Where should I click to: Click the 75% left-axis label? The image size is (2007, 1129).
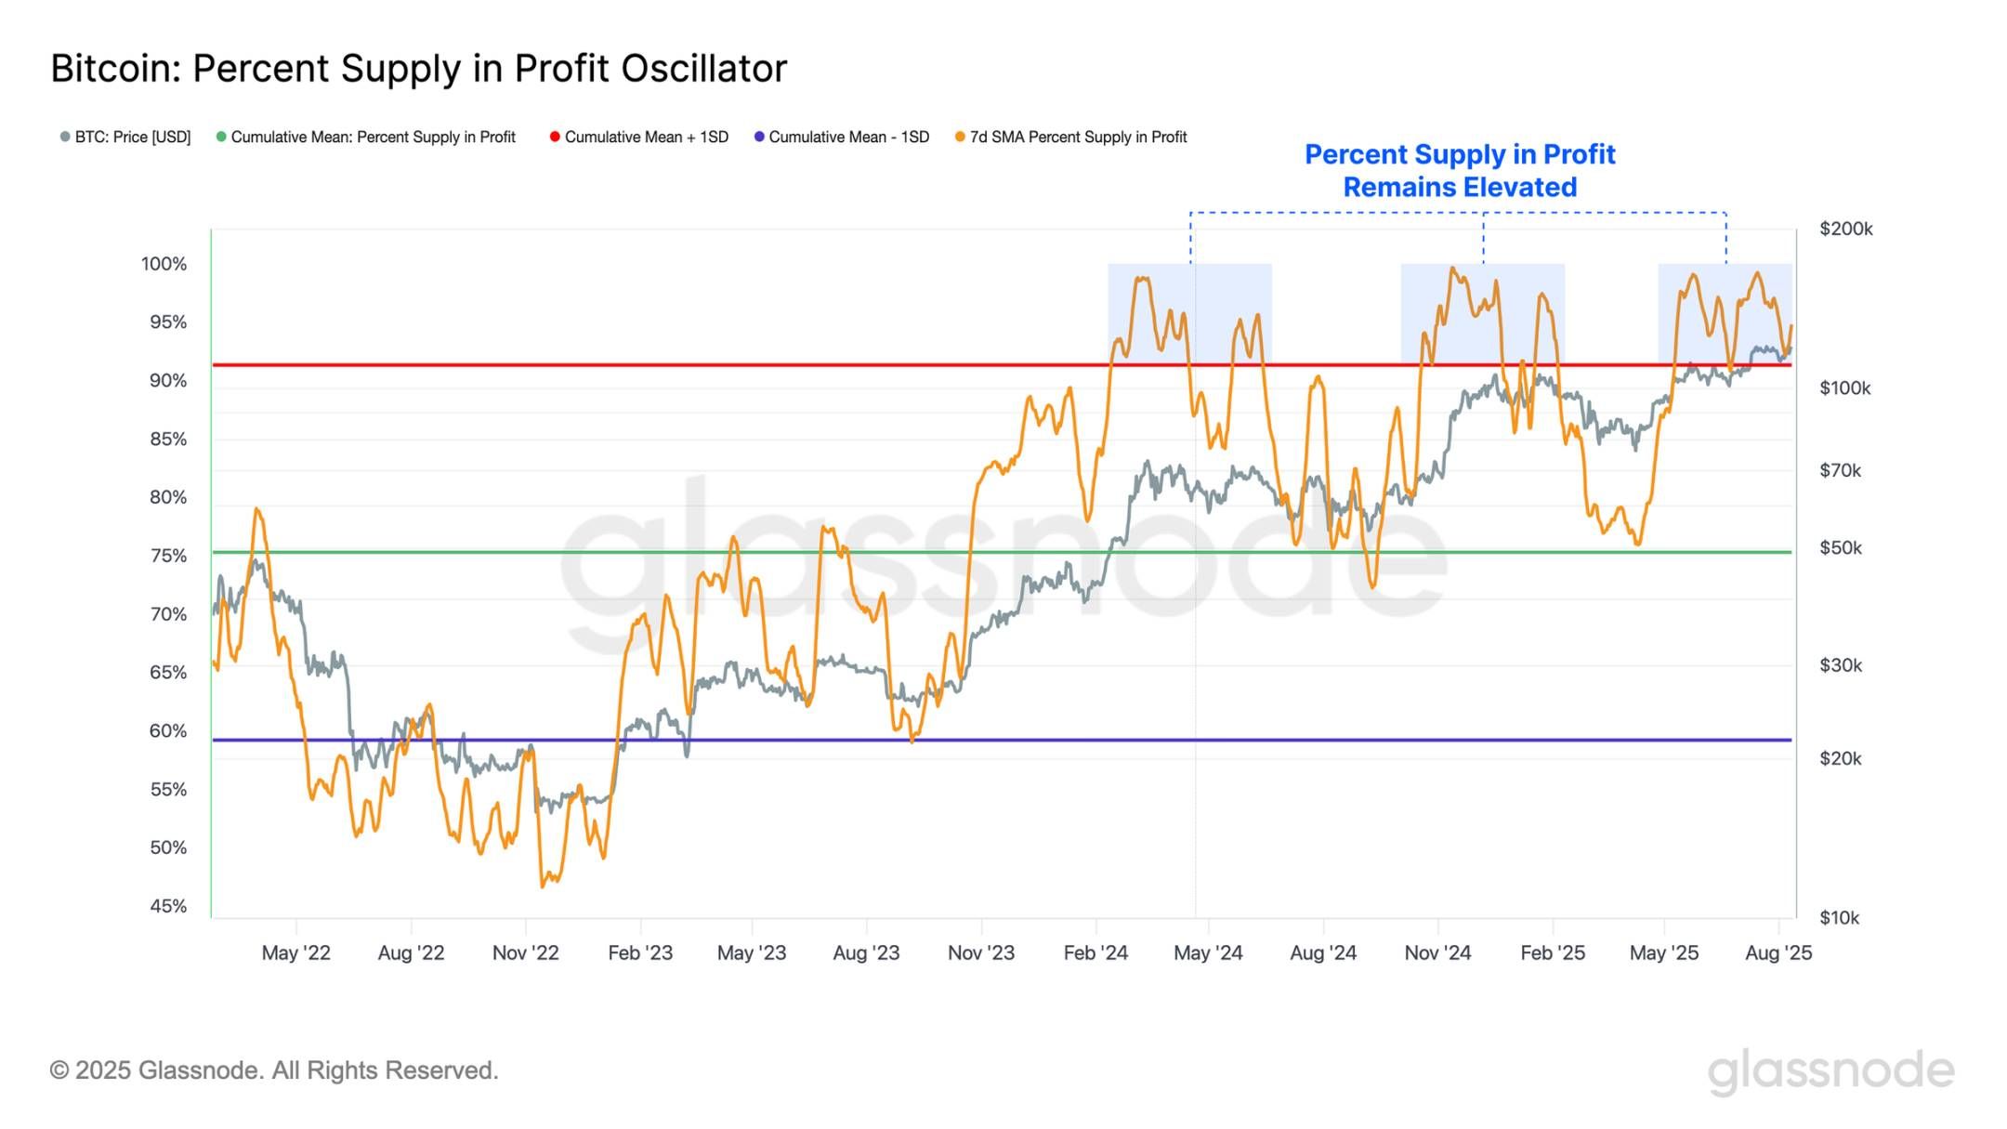tap(168, 556)
